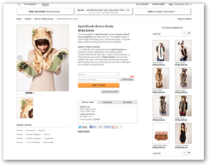Open the One Size dropdown
Screen dimensions: 209x165
pos(99,79)
